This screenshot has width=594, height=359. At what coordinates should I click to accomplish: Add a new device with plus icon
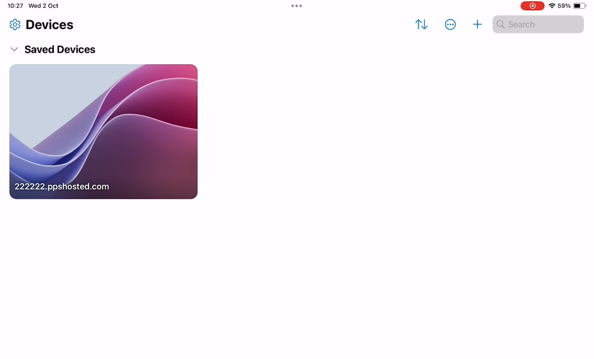[x=477, y=24]
